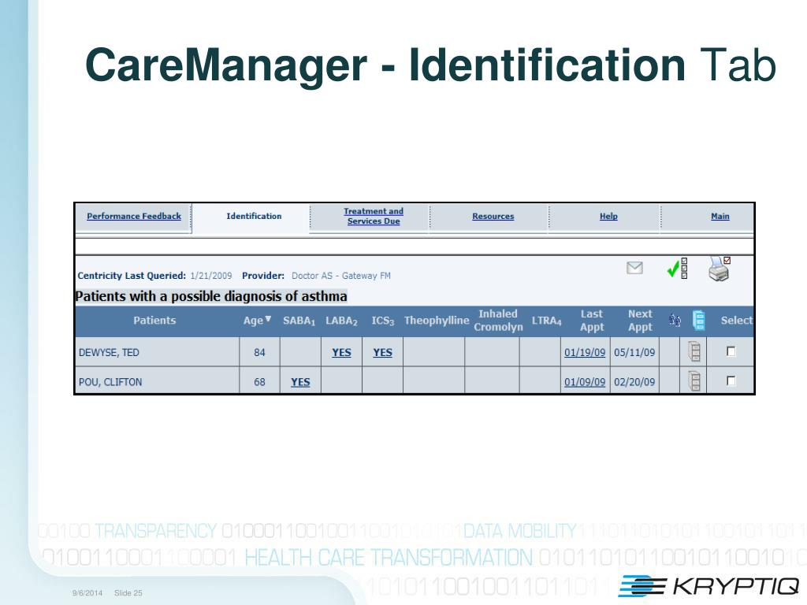Click age value 84
807x605 pixels.
259,352
